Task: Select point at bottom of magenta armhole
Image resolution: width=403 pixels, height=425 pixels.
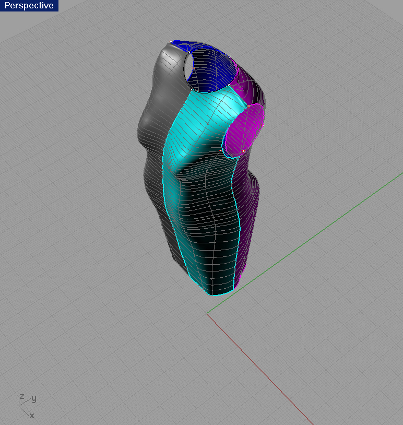Action: [243, 151]
